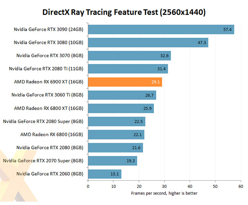
Task: Click the 19.3 value on the RTX 2070 Super bar
Action: click(130, 161)
